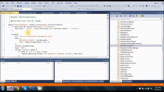Image resolution: width=164 pixels, height=92 pixels.
Task: Pin the flexpaper_handlers.js tab
Action: click(x=16, y=13)
